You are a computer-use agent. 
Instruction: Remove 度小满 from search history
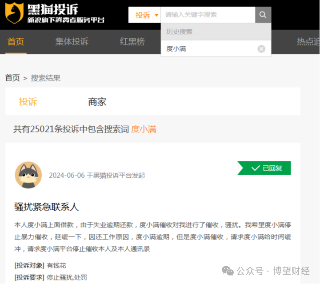(261, 49)
